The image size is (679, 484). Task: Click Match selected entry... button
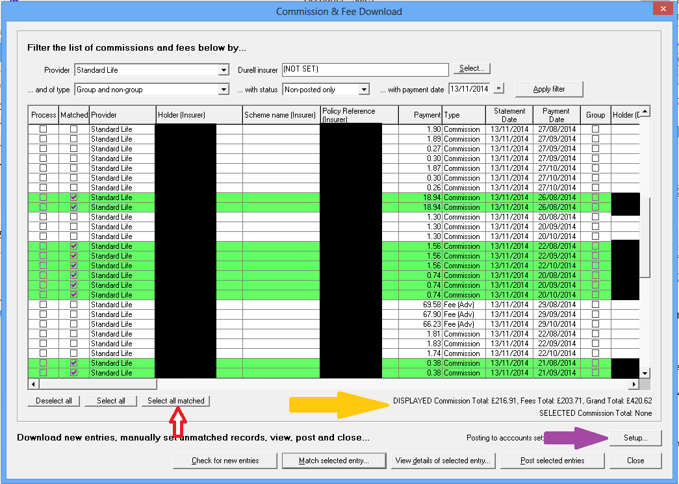coord(334,461)
